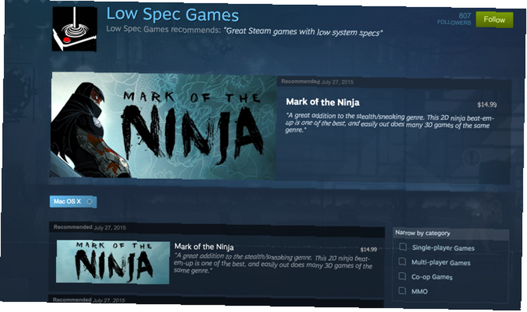Image resolution: width=527 pixels, height=312 pixels.
Task: Click the 807 followers count
Action: tap(455, 19)
